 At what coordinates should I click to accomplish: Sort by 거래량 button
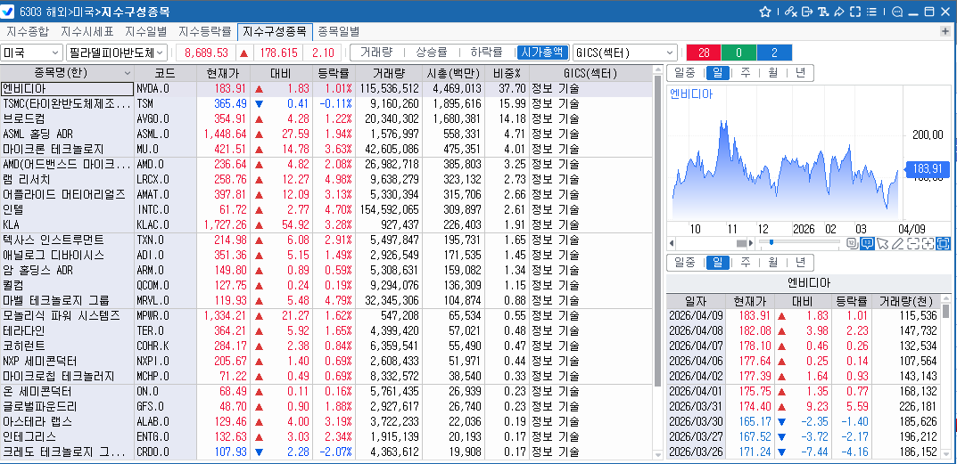pyautogui.click(x=376, y=53)
